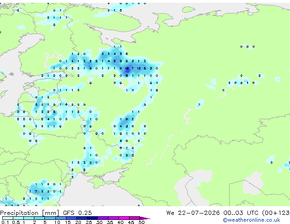
Task: Click the 5–10 mm legend color swatch
Action: pos(50,218)
